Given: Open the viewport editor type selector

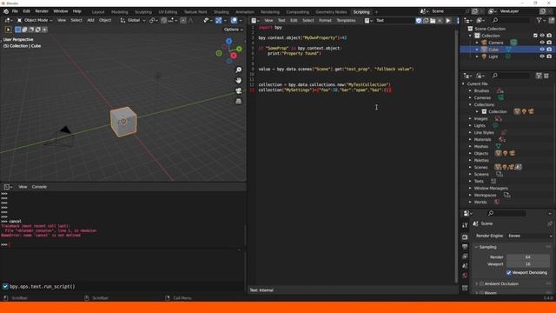Looking at the screenshot, I should click(x=9, y=20).
